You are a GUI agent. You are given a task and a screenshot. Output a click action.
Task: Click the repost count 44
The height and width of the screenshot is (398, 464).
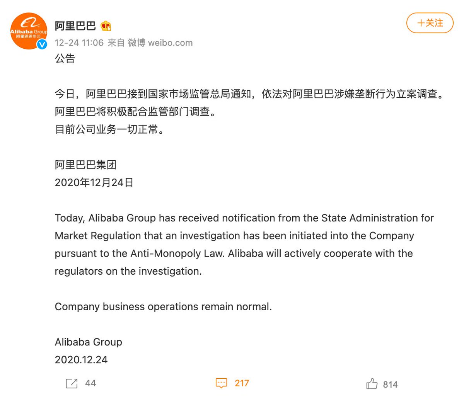pos(90,383)
